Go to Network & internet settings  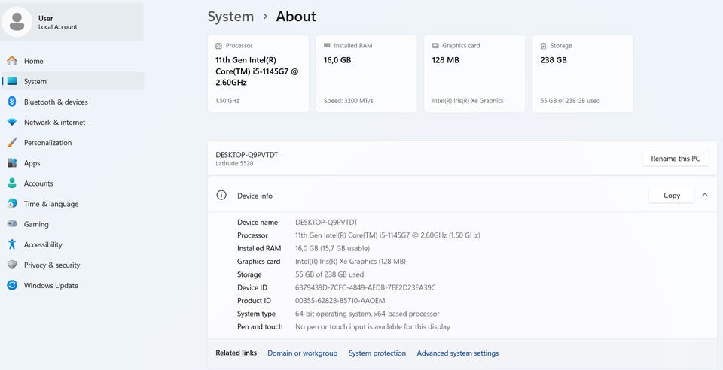[73, 123]
